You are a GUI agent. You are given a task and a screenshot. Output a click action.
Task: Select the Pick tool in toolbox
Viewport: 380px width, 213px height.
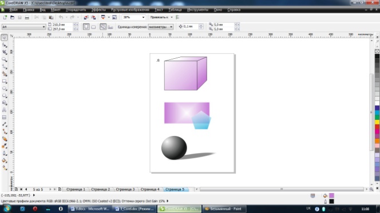click(x=5, y=38)
